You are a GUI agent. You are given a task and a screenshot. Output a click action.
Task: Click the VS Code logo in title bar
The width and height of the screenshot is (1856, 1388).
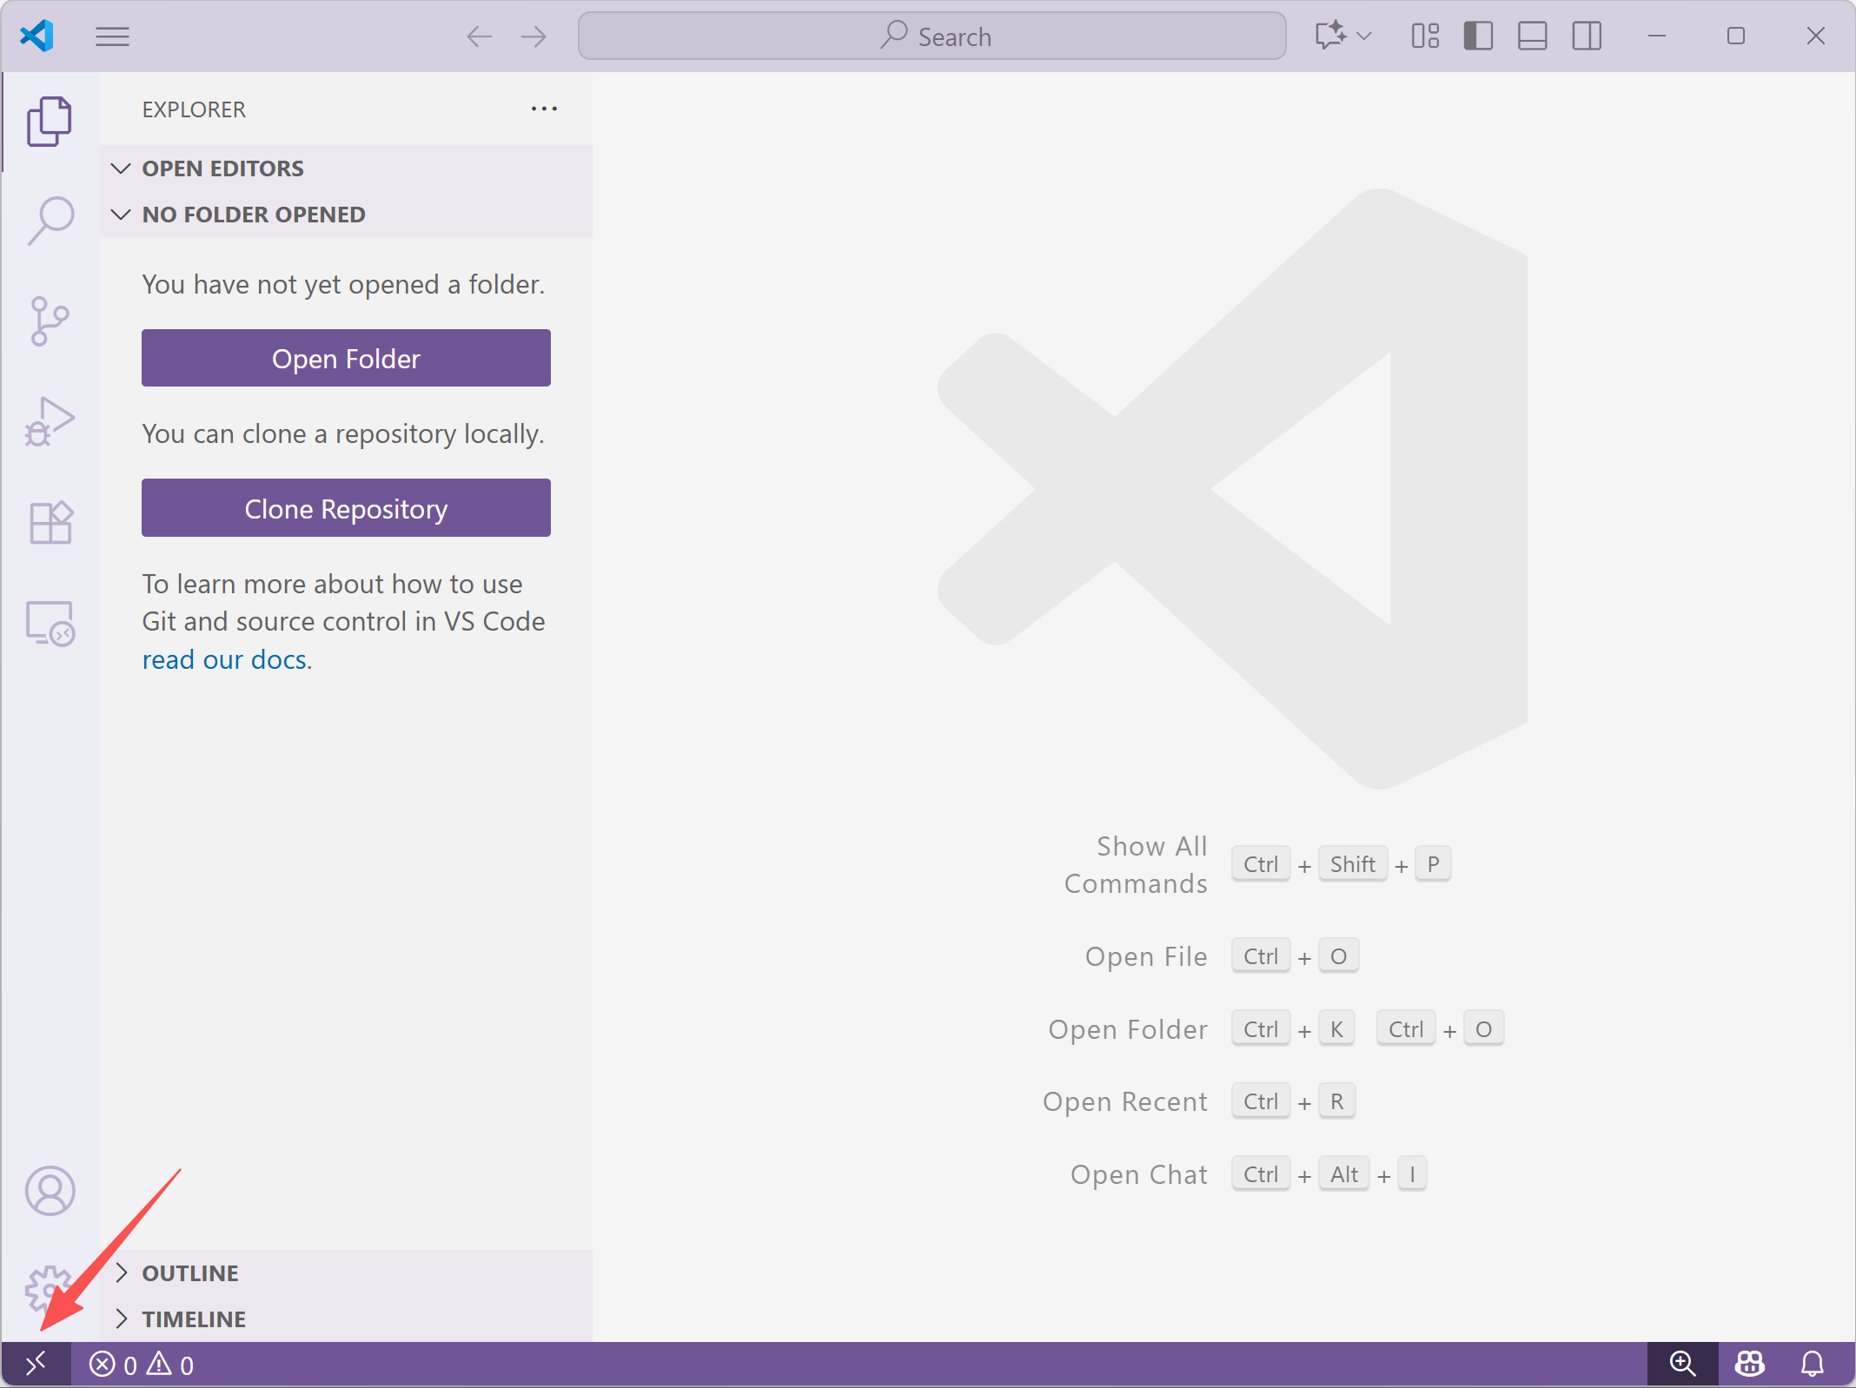coord(36,36)
